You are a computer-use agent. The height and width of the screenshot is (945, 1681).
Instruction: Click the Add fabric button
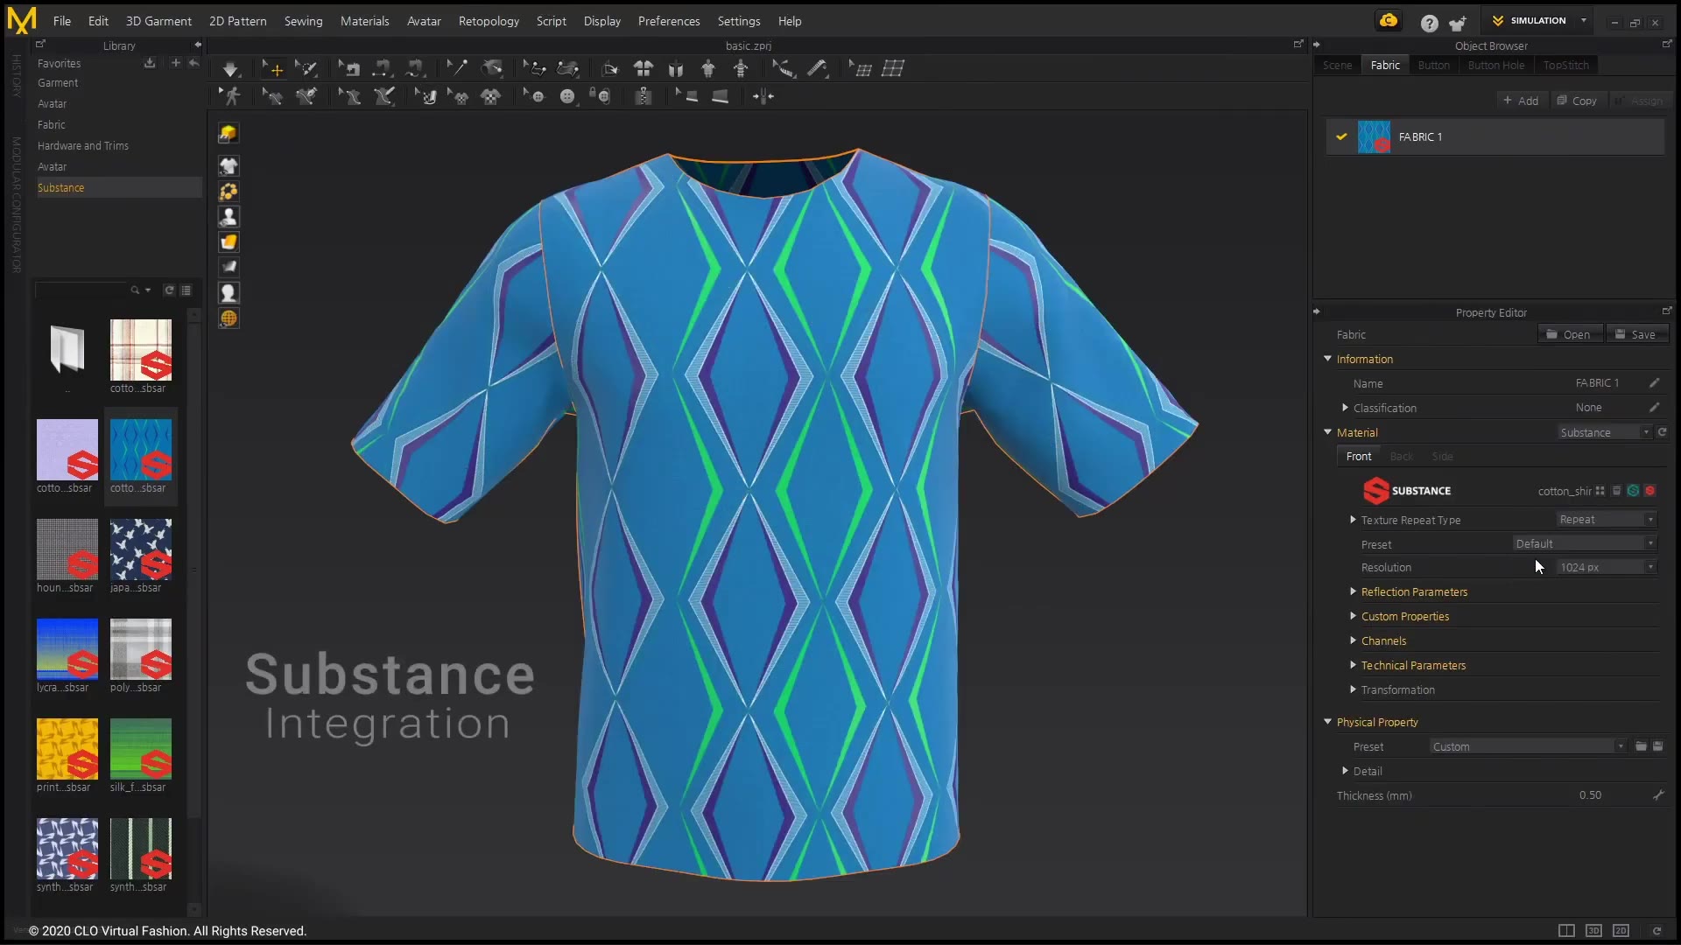1521,101
